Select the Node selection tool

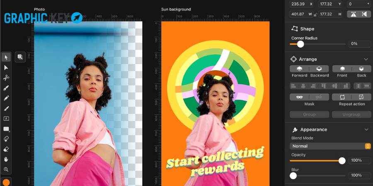coord(6,68)
